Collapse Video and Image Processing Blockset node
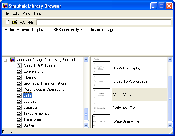175x136 pixels. (x=5, y=60)
